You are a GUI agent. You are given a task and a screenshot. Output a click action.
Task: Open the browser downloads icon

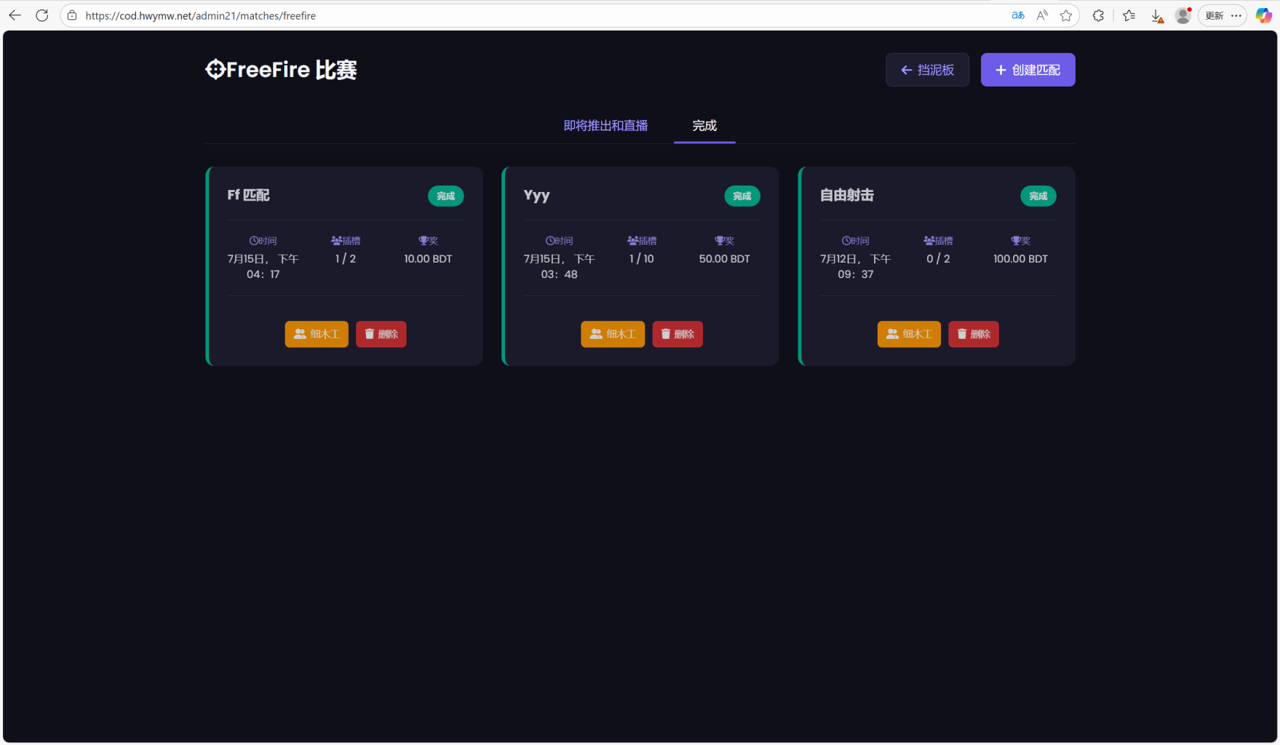click(x=1156, y=16)
